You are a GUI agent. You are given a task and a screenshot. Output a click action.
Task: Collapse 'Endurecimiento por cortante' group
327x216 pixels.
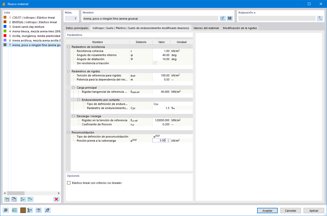[x=79, y=100]
